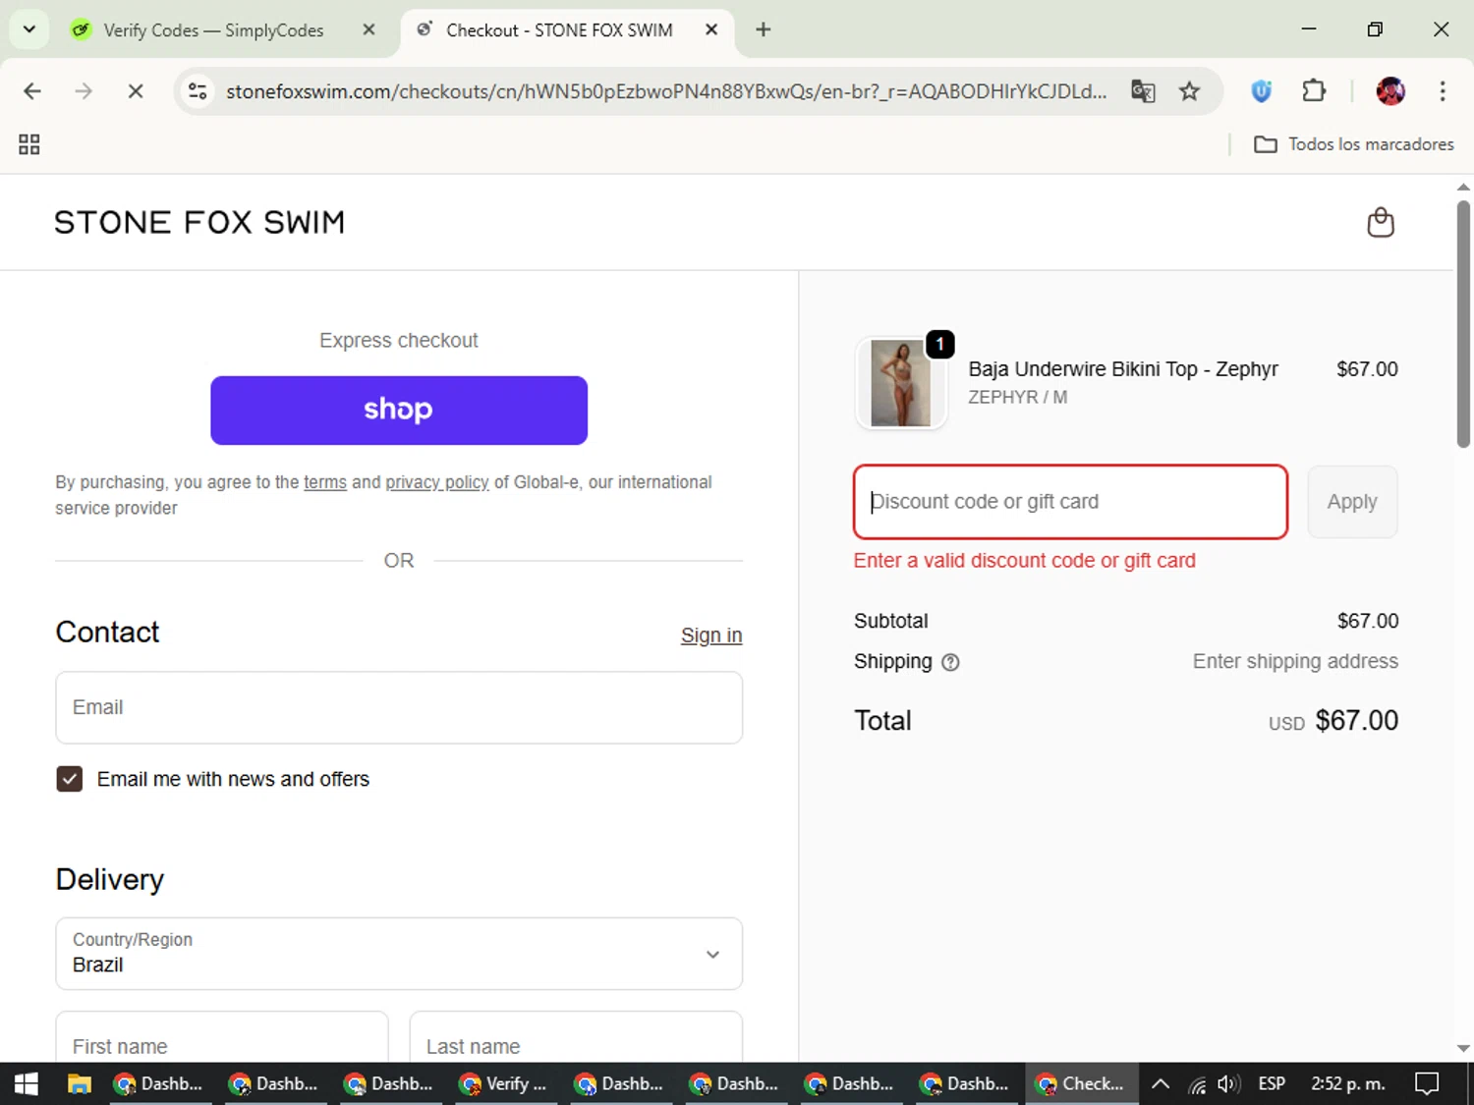
Task: Click the translate page icon
Action: click(1143, 91)
